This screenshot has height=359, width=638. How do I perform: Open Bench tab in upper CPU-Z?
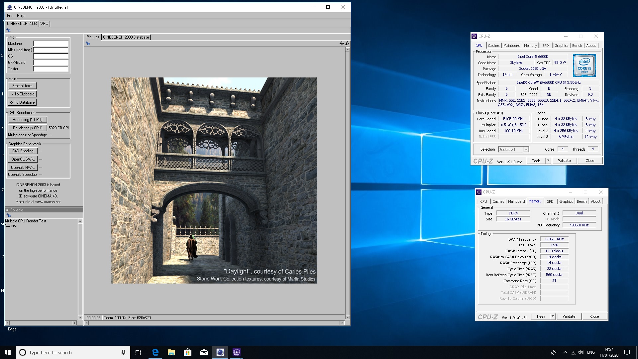(x=577, y=46)
